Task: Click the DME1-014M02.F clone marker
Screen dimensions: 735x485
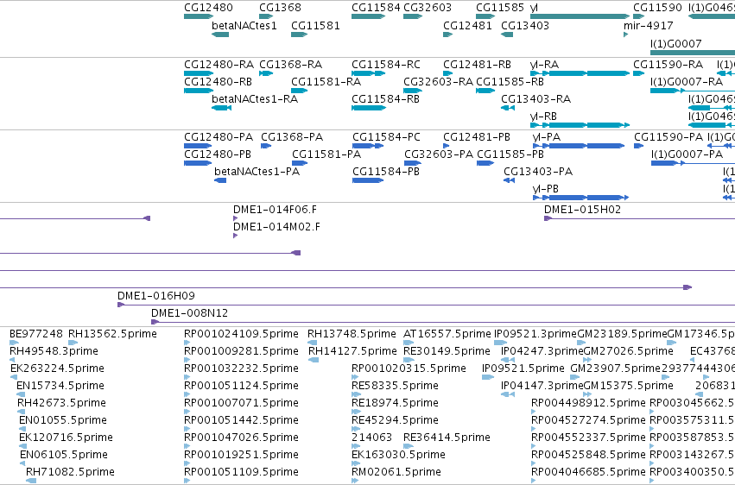Action: pyautogui.click(x=235, y=236)
